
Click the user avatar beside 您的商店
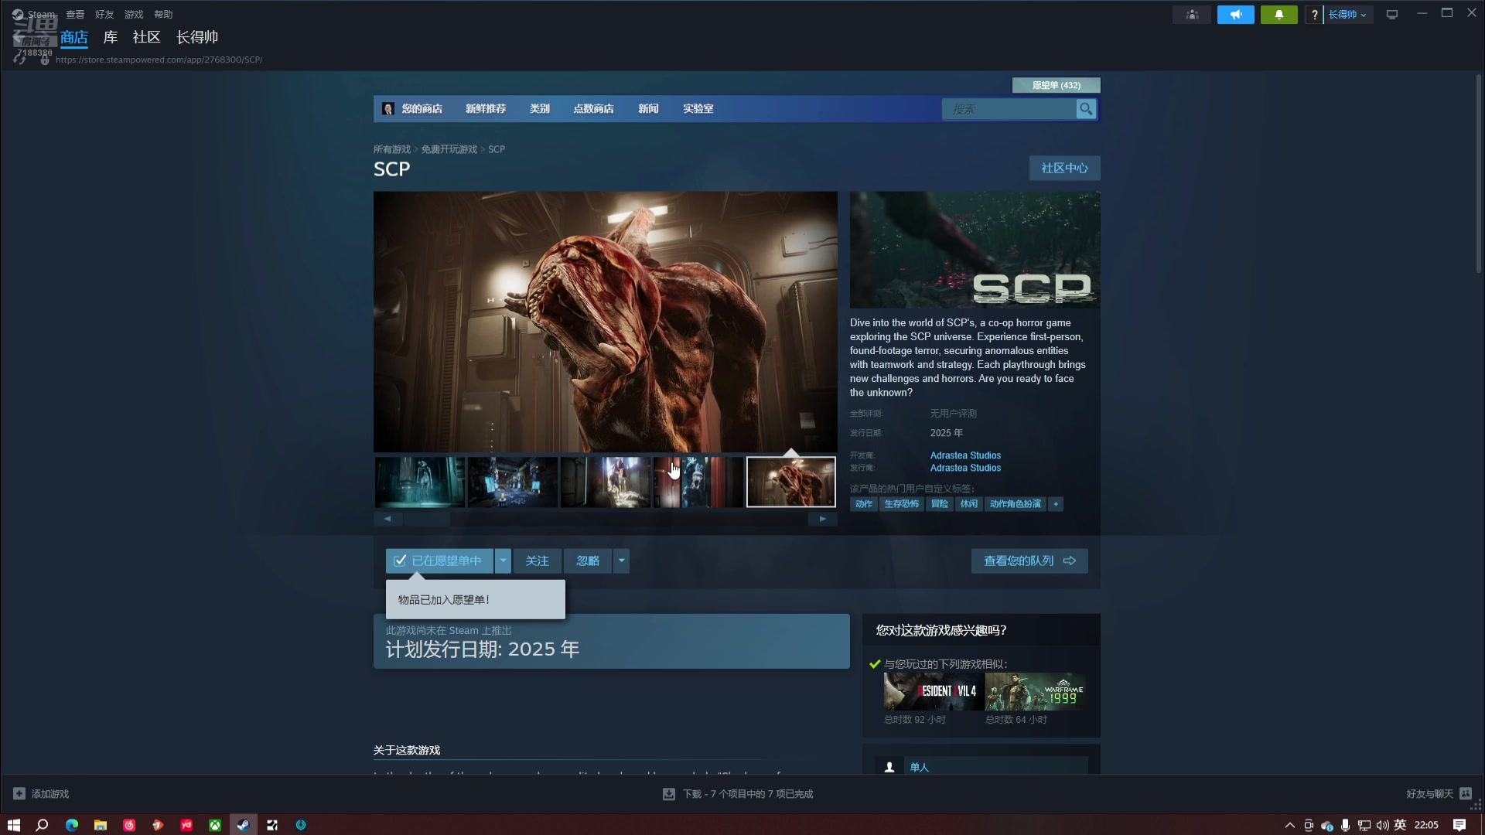coord(388,109)
